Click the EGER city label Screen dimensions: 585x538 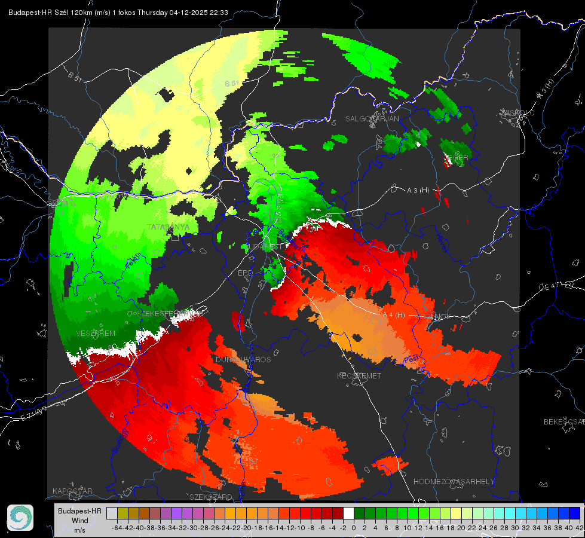click(458, 158)
